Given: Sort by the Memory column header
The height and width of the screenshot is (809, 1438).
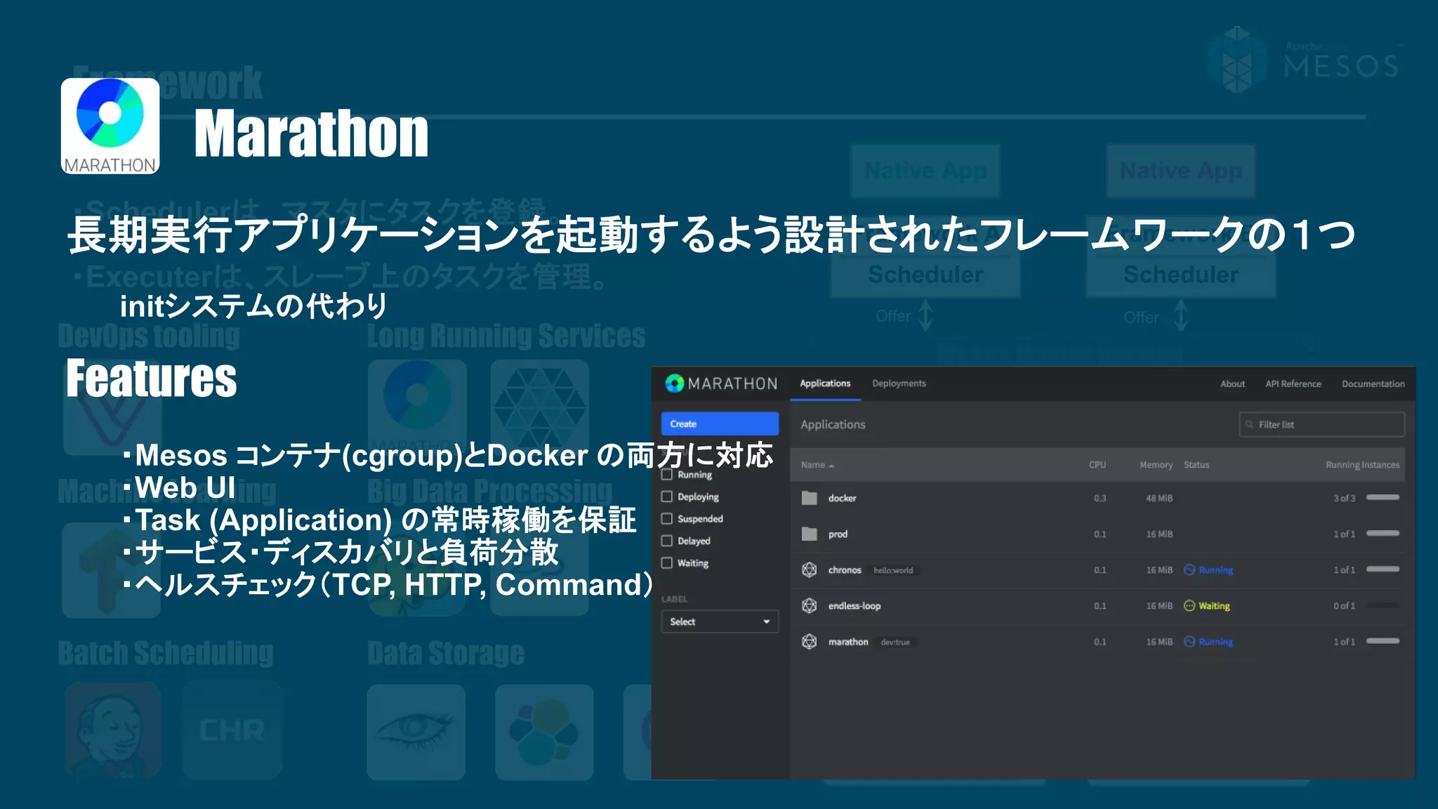Looking at the screenshot, I should click(x=1156, y=465).
